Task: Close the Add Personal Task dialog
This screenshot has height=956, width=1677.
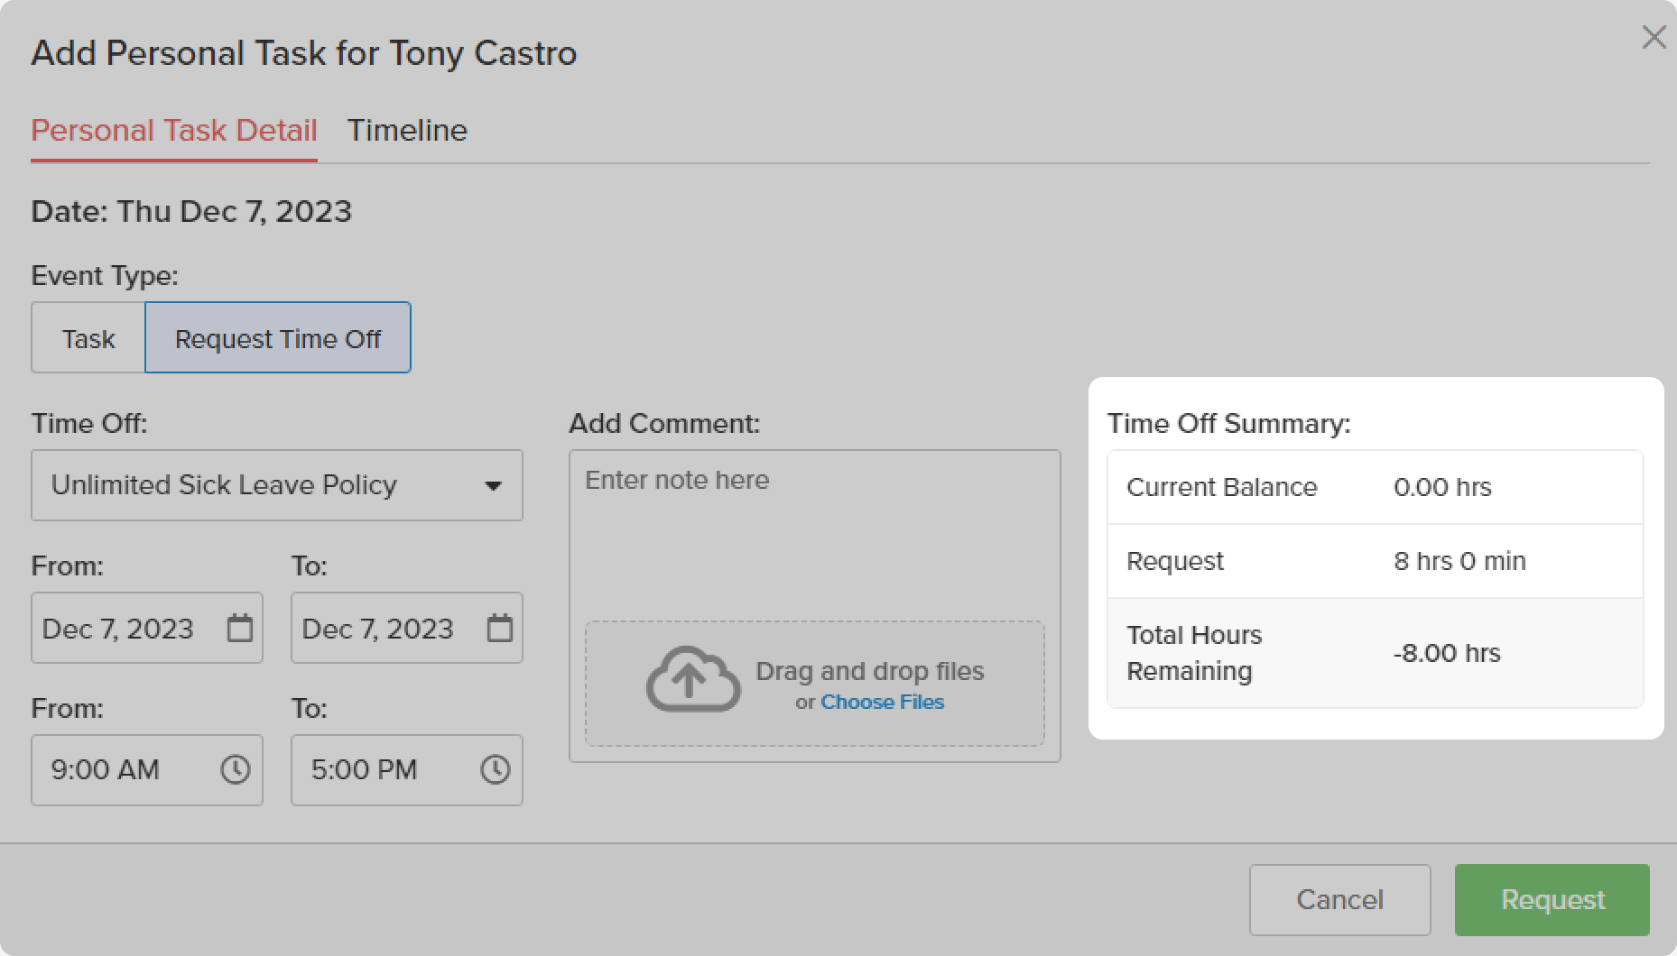Action: click(x=1654, y=38)
